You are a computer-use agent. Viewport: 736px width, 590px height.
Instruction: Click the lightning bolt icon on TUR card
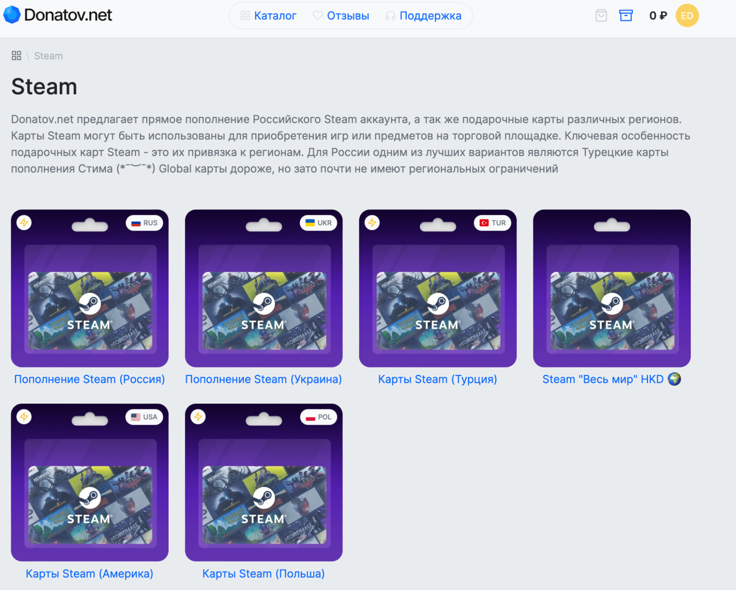[371, 223]
